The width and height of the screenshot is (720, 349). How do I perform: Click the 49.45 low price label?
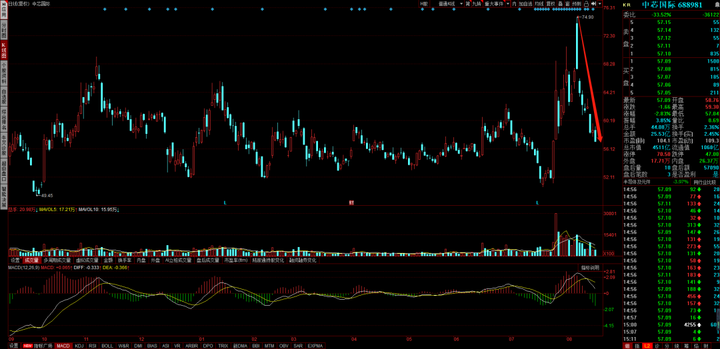click(x=47, y=195)
